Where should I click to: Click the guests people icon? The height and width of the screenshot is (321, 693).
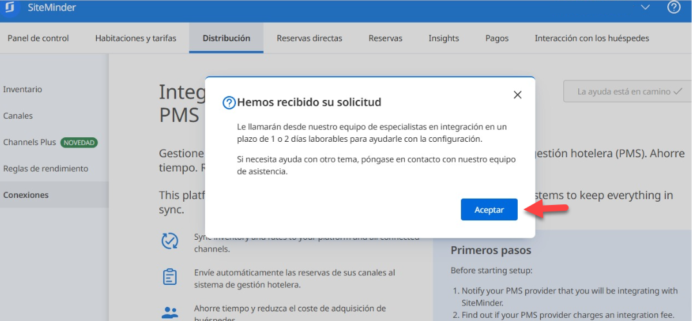click(170, 313)
